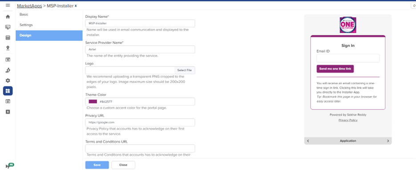Click the ONE Network logo in preview
Image resolution: width=416 pixels, height=170 pixels.
point(348,25)
